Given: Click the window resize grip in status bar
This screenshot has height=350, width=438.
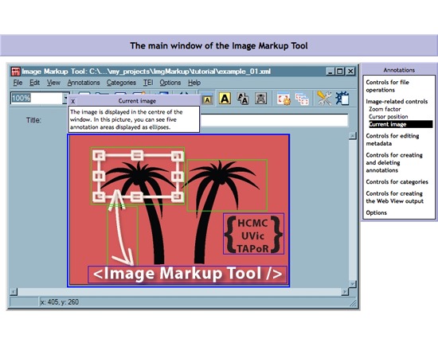Looking at the screenshot, I should click(353, 303).
